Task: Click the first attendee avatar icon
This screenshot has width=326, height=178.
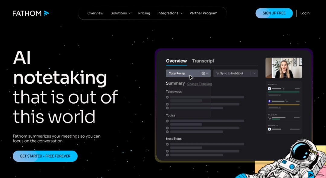Action: click(x=270, y=89)
